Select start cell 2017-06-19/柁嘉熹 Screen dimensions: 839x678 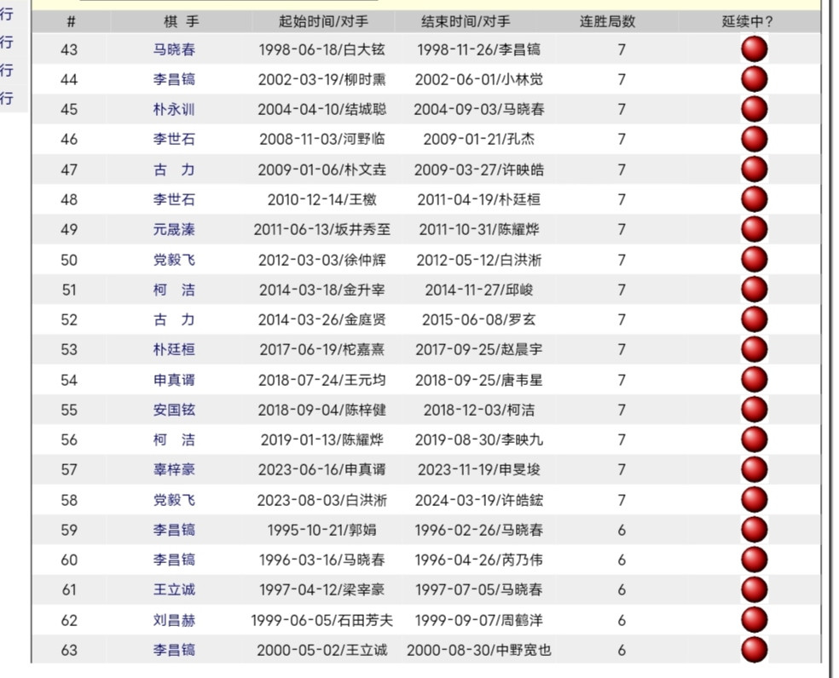click(321, 350)
